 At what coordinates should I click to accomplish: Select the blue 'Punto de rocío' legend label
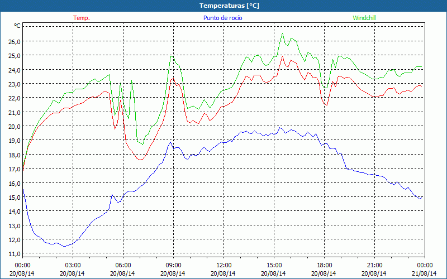click(222, 18)
